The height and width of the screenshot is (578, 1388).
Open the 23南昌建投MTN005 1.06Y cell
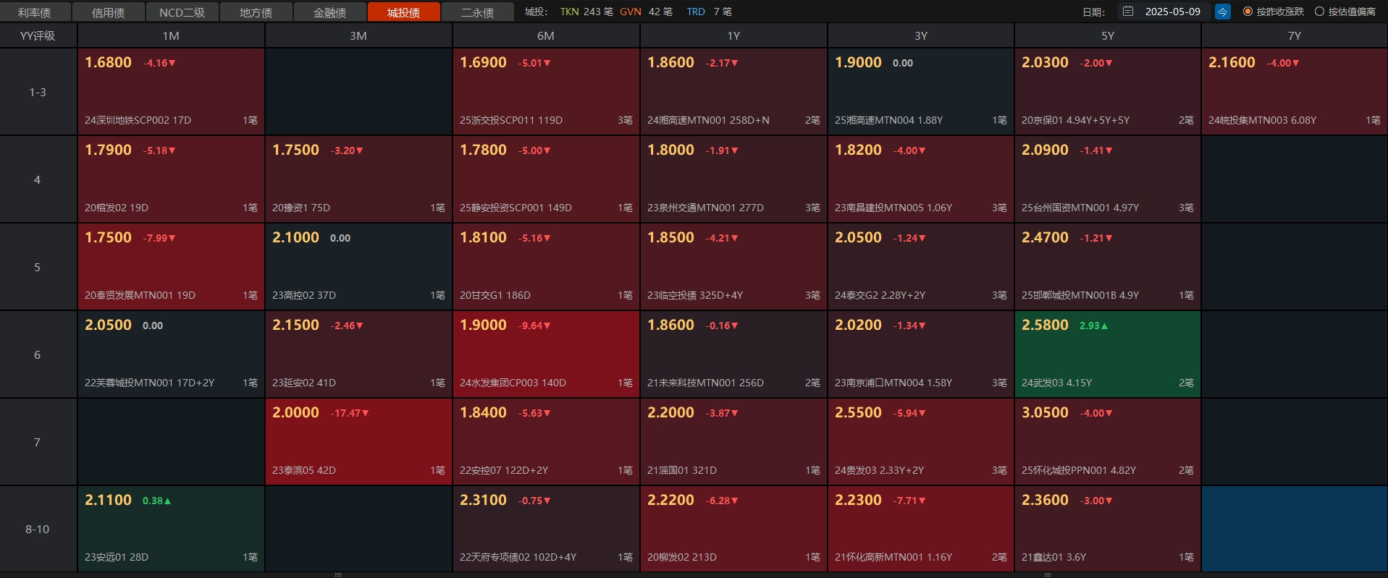pyautogui.click(x=921, y=179)
